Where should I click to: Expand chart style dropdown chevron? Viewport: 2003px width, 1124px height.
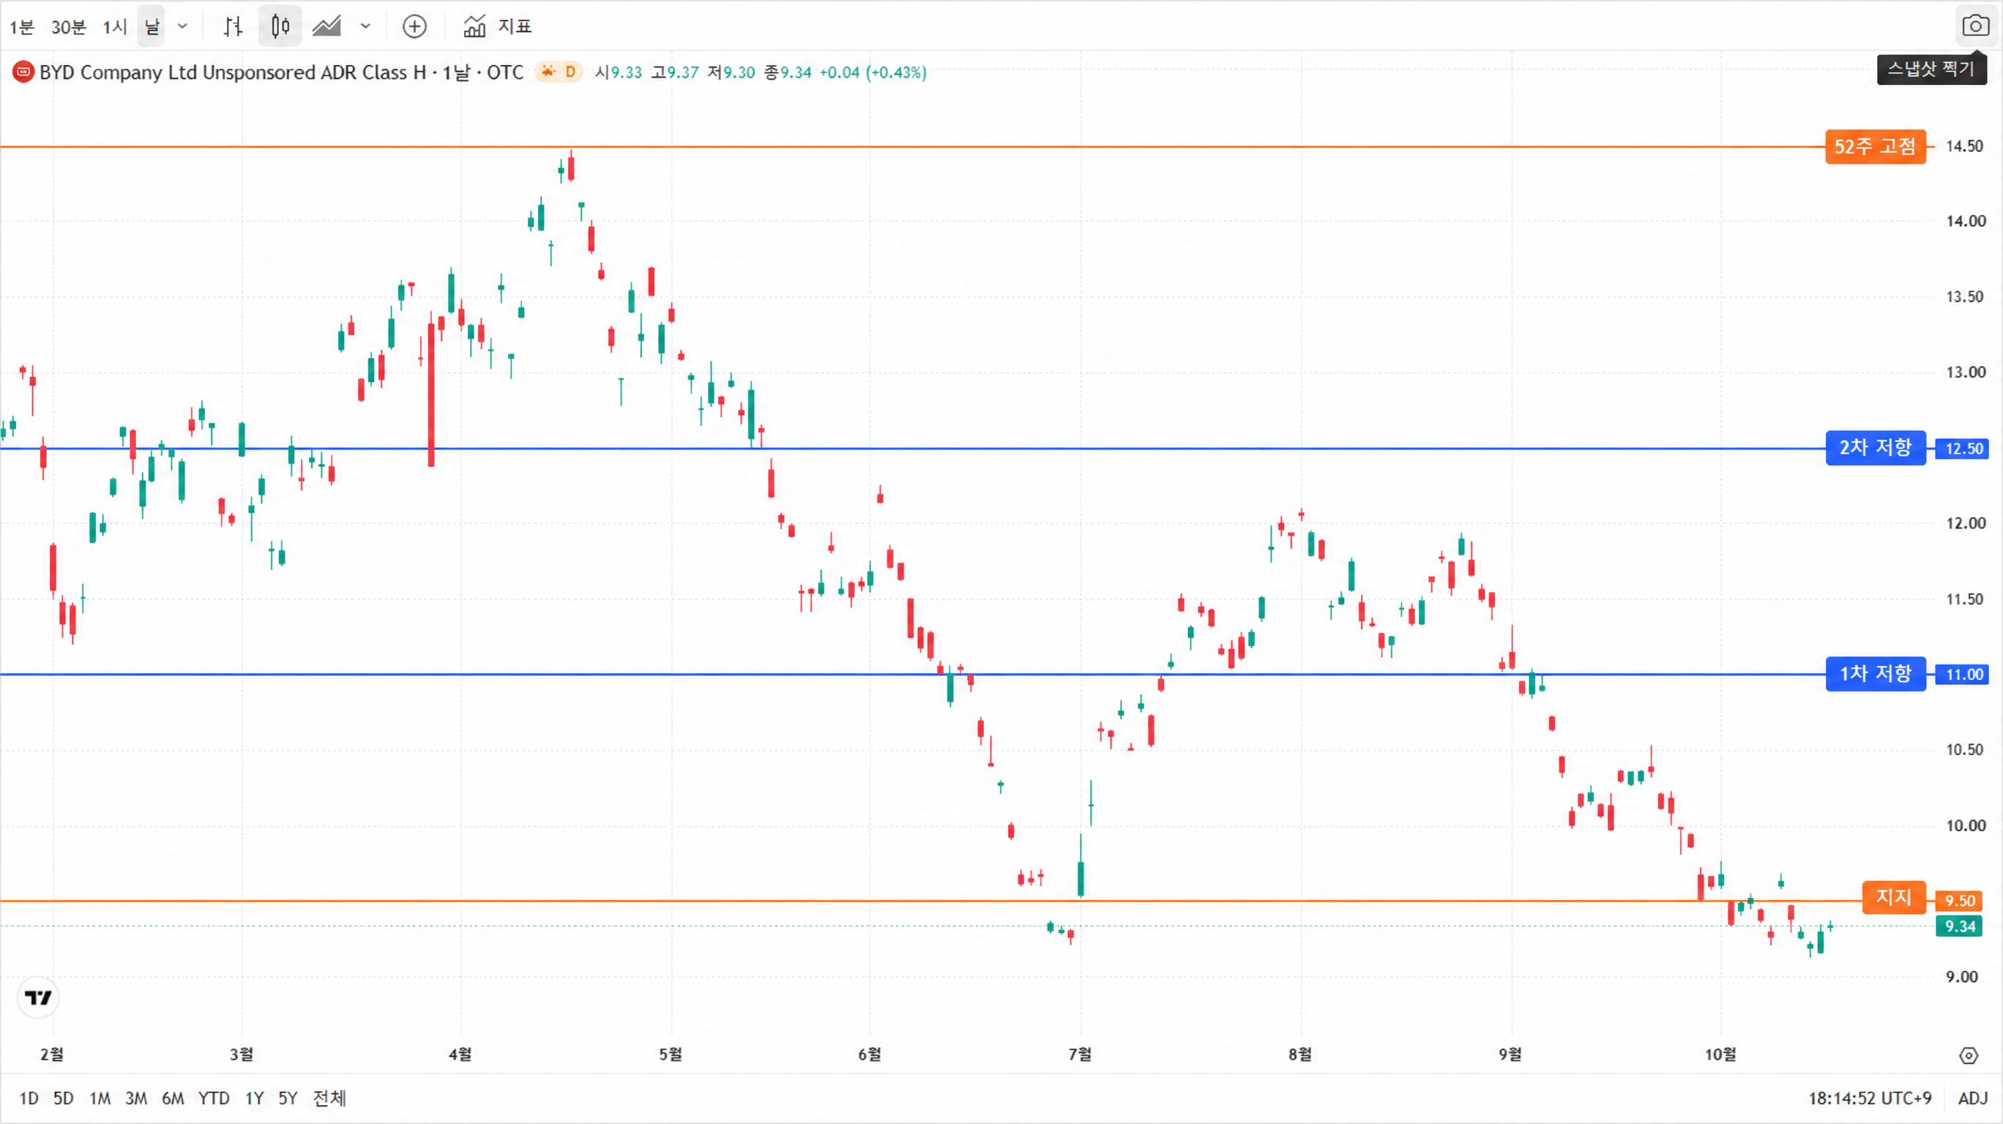click(x=365, y=26)
